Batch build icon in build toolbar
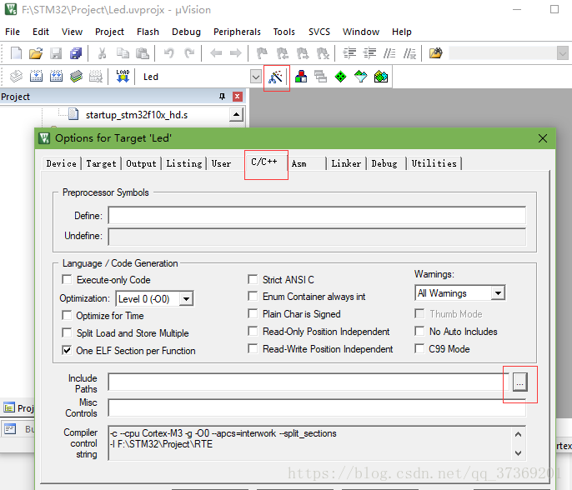 (x=76, y=77)
